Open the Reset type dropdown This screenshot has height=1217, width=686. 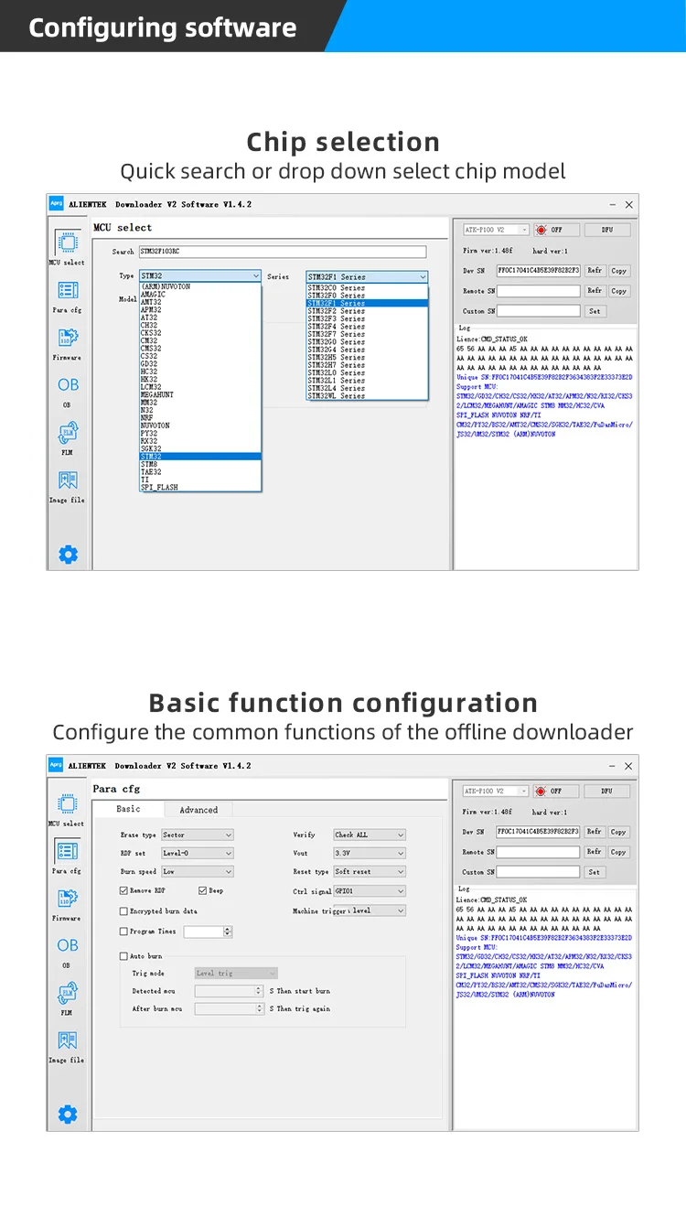[x=370, y=872]
